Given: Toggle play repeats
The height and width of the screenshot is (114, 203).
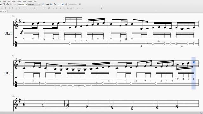Looking at the screenshot, I should pos(59,4).
